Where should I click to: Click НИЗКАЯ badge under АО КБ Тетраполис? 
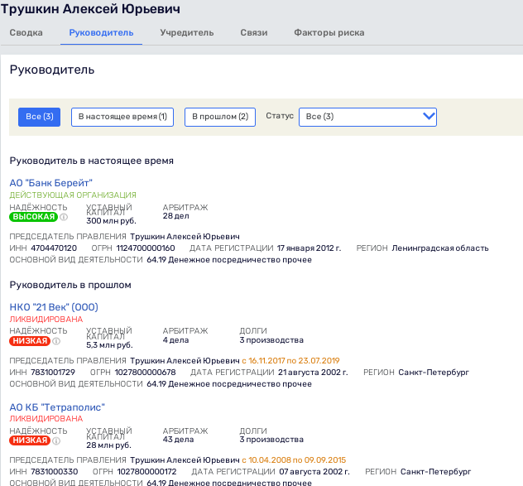(x=30, y=440)
